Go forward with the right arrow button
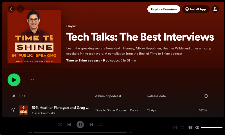This screenshot has width=225, height=135. pos(20,9)
